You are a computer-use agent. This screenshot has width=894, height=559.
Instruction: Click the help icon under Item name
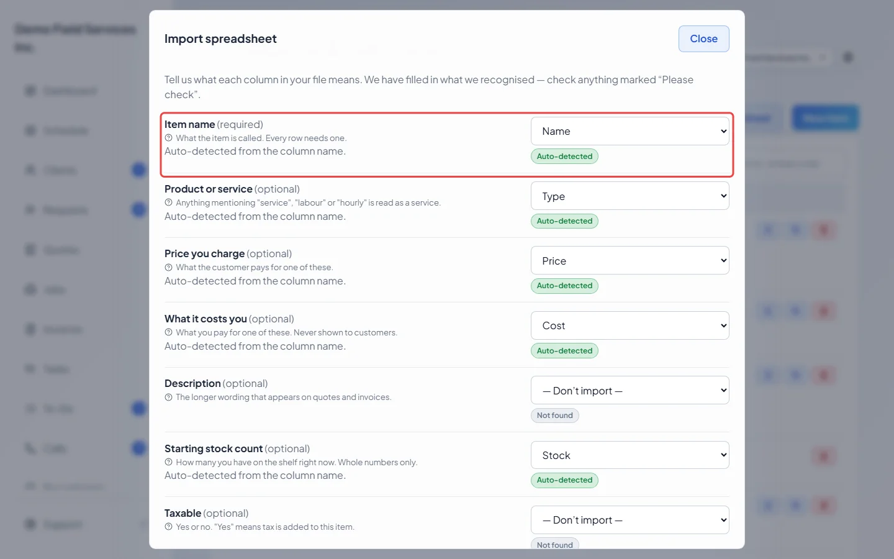(x=168, y=138)
